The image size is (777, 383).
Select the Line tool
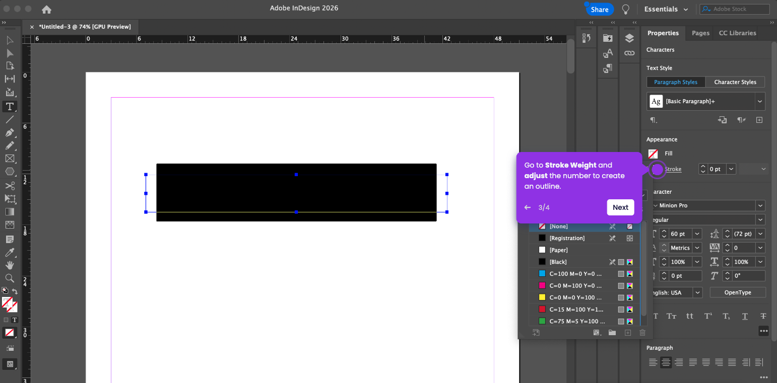pyautogui.click(x=10, y=120)
